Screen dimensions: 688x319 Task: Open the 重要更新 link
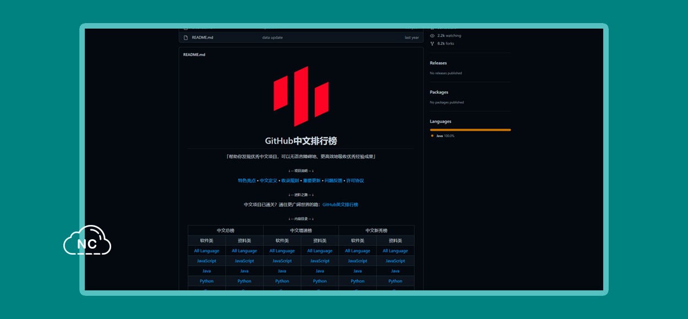point(312,180)
